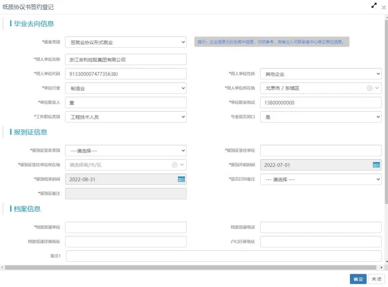Click the 用人单位名称 input field
Viewport: 388px width, 287px height.
click(126, 60)
